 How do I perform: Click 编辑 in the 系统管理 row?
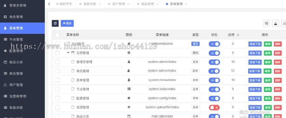(x=268, y=53)
